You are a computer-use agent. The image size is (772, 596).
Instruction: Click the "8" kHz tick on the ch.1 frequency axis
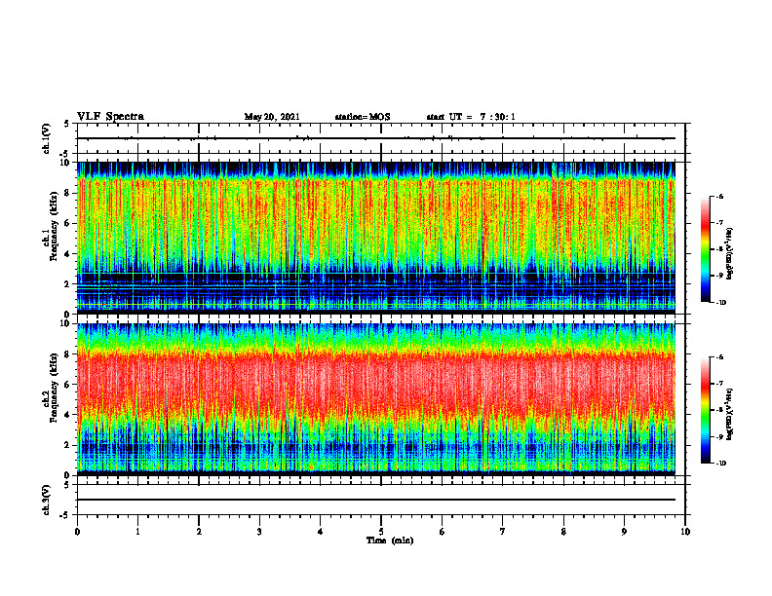coord(68,193)
